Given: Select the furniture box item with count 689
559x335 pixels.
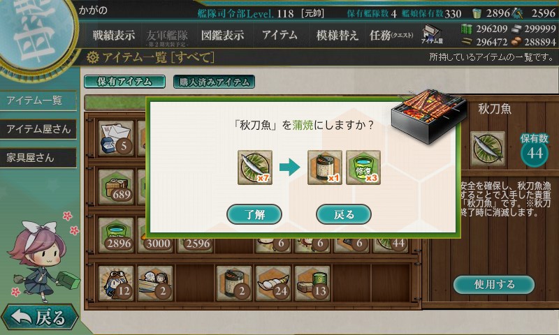Looking at the screenshot, I should pyautogui.click(x=116, y=186).
